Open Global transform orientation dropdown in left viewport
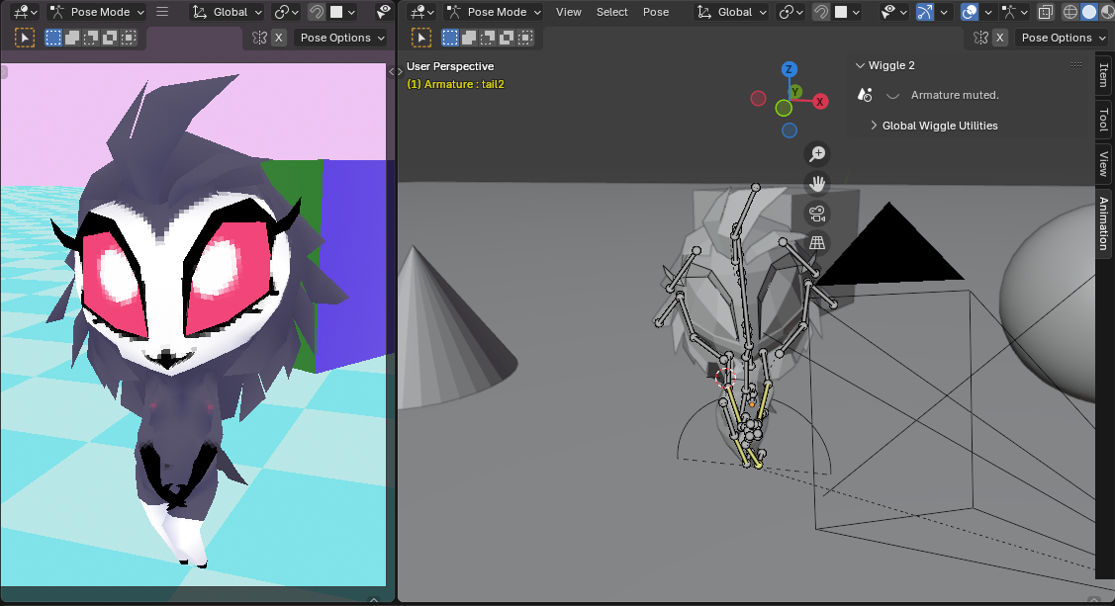 pos(227,12)
